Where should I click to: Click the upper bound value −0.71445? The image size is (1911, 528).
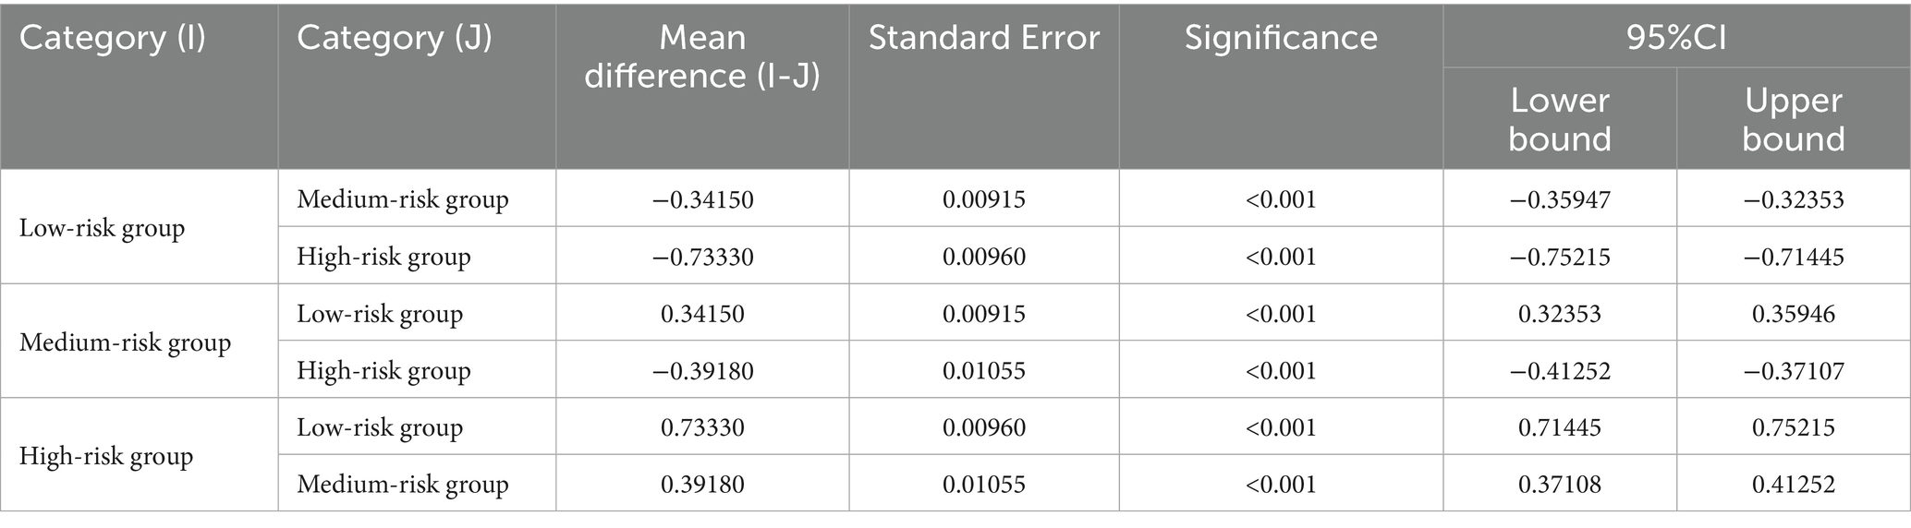(1793, 257)
